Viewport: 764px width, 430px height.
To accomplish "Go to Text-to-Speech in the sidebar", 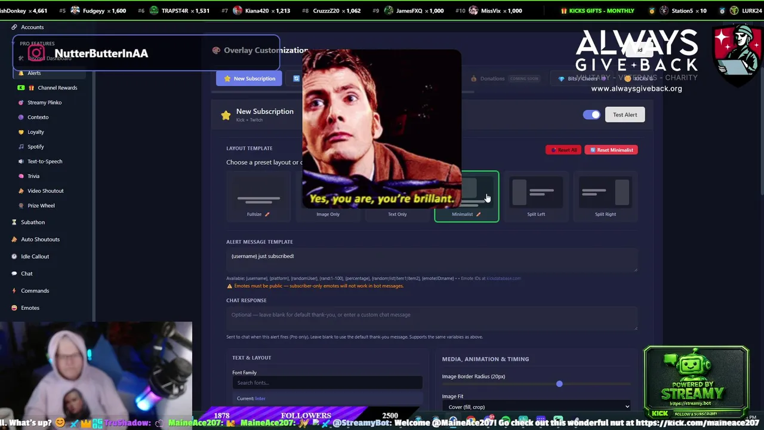I will [45, 161].
